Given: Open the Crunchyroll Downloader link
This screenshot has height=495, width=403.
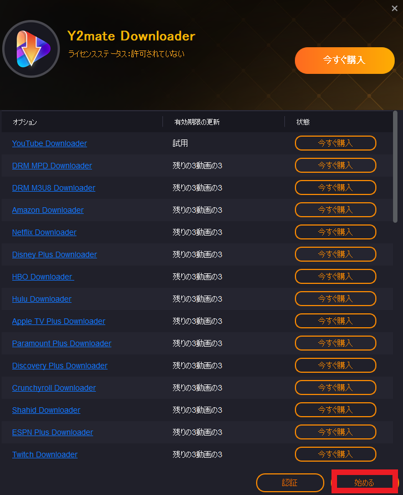Looking at the screenshot, I should (x=54, y=388).
